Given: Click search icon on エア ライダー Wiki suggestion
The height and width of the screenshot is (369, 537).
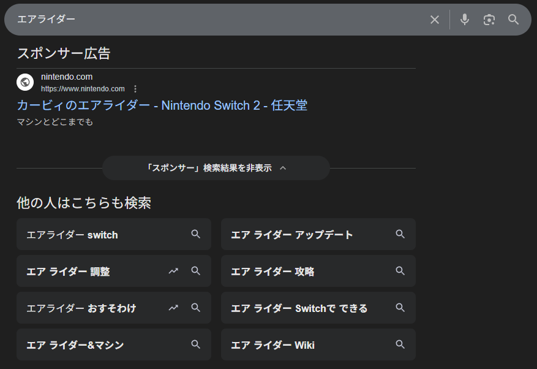Looking at the screenshot, I should click(x=400, y=344).
